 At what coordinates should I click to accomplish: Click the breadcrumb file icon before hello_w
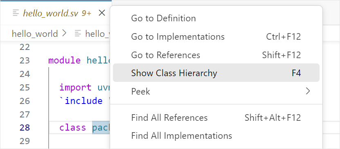[78, 34]
